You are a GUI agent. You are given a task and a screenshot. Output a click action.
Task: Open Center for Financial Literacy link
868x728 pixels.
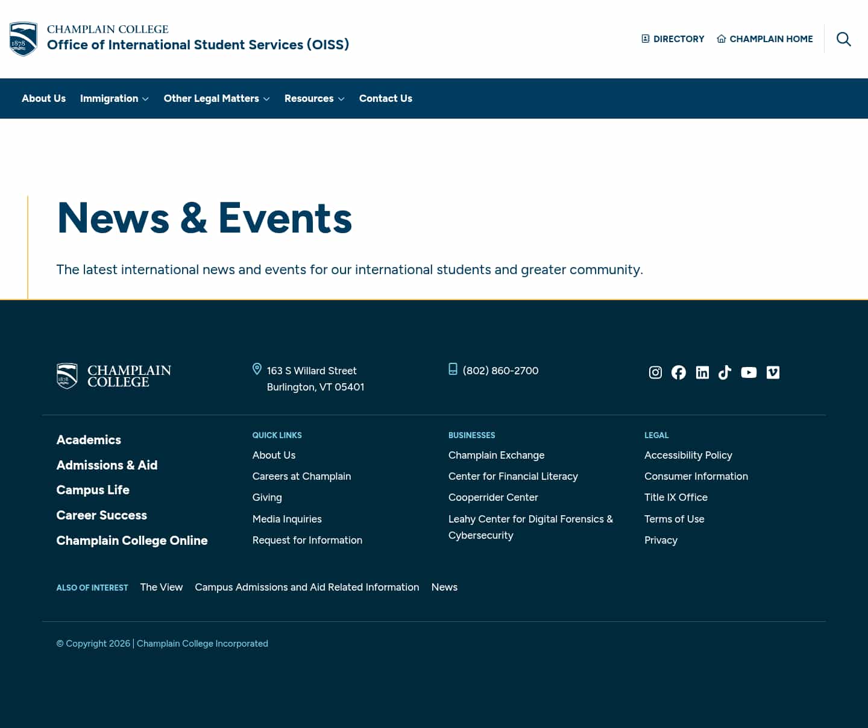(x=513, y=476)
